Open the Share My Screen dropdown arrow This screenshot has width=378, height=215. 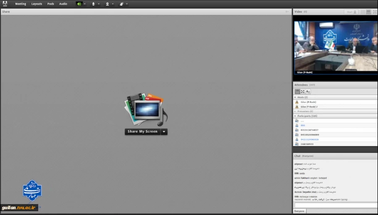pyautogui.click(x=164, y=132)
